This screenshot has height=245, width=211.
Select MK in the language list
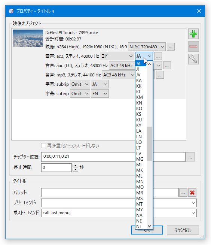(x=141, y=170)
